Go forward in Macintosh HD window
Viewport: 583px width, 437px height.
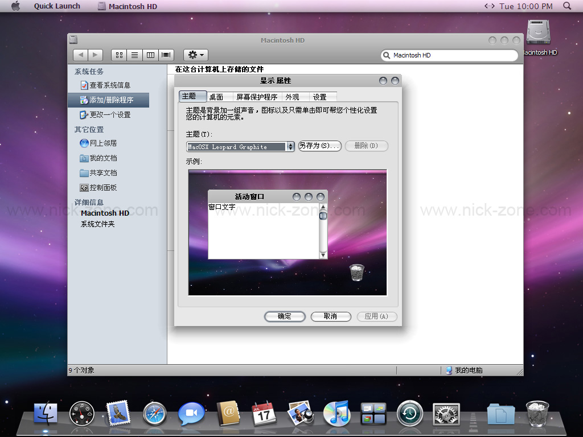point(96,55)
